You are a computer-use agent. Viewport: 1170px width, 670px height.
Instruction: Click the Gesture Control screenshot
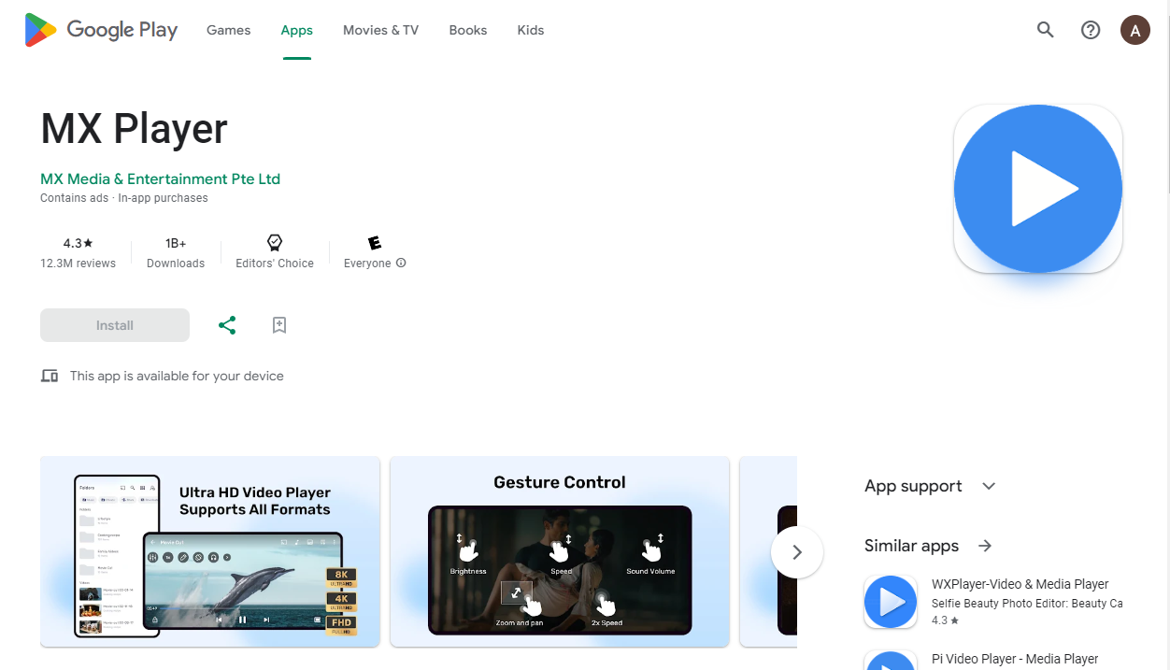559,551
